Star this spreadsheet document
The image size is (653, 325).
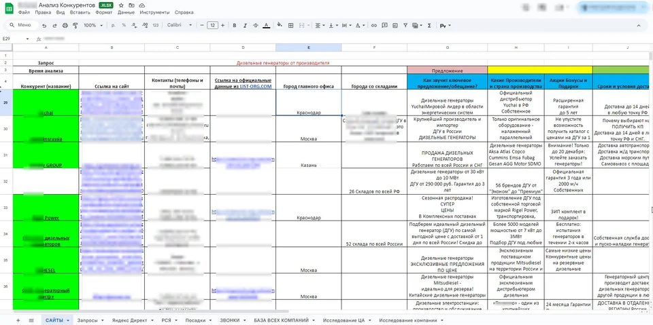click(121, 5)
